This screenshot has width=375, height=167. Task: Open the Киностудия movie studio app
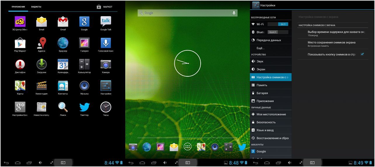pyautogui.click(x=41, y=86)
